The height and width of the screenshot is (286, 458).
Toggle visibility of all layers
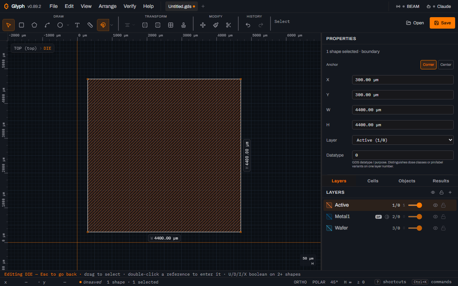pos(433,192)
